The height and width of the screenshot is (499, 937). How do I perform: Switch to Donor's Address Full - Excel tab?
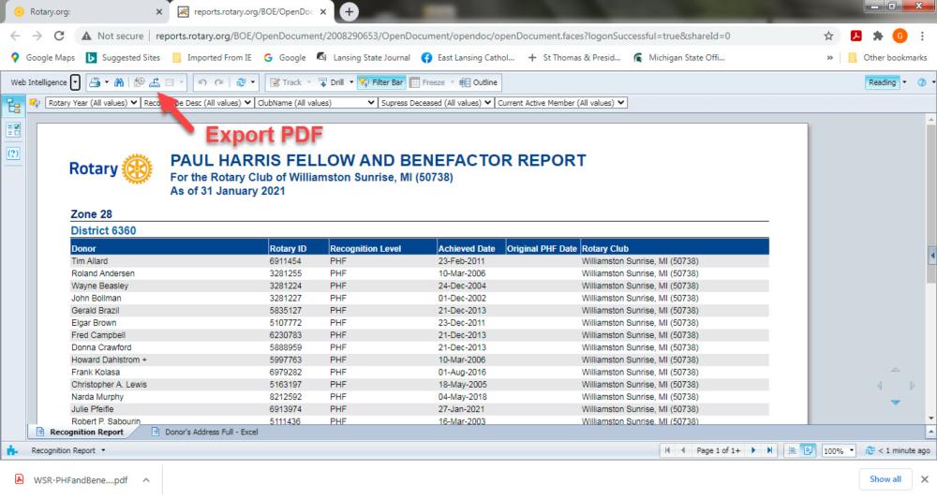(x=205, y=432)
